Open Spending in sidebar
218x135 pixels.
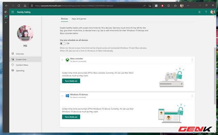tap(25, 71)
